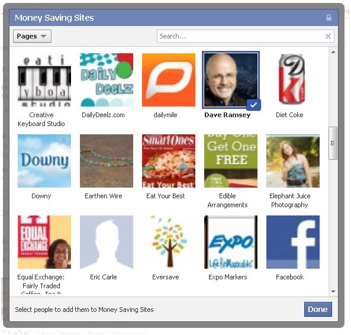Select the Downy logo tile
This screenshot has width=351, height=335.
point(44,161)
